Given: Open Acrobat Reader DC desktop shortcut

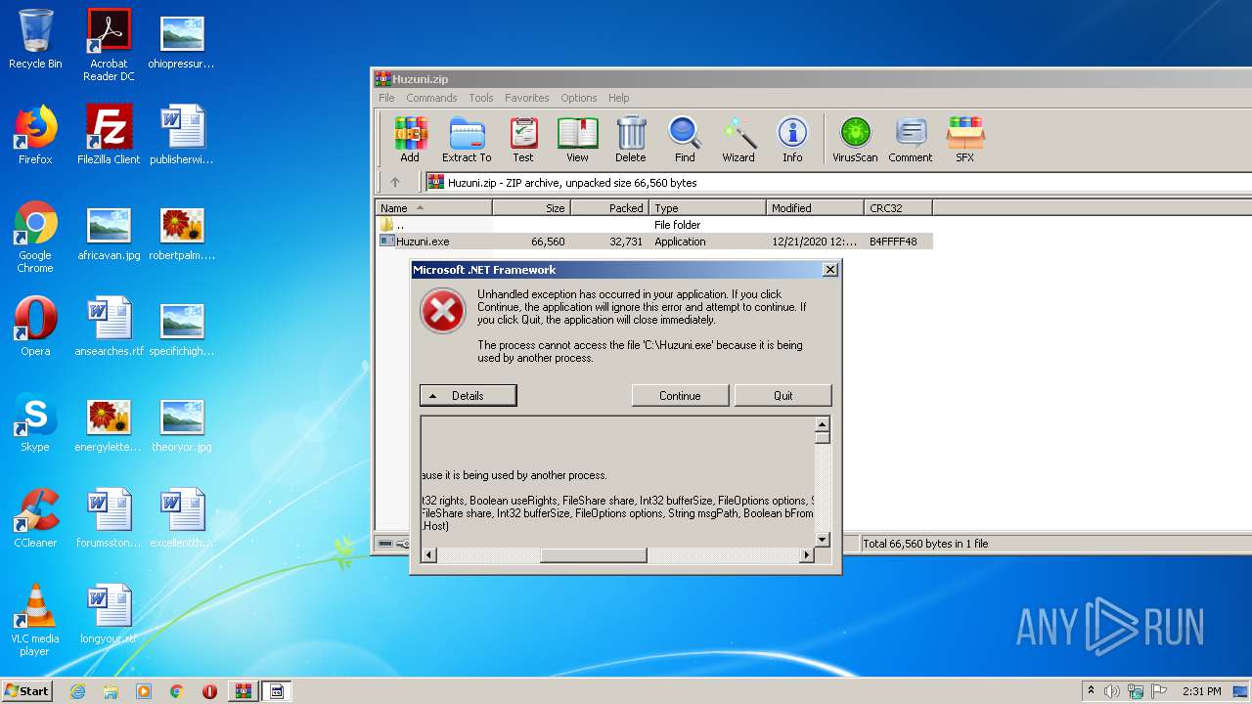Looking at the screenshot, I should tap(109, 45).
